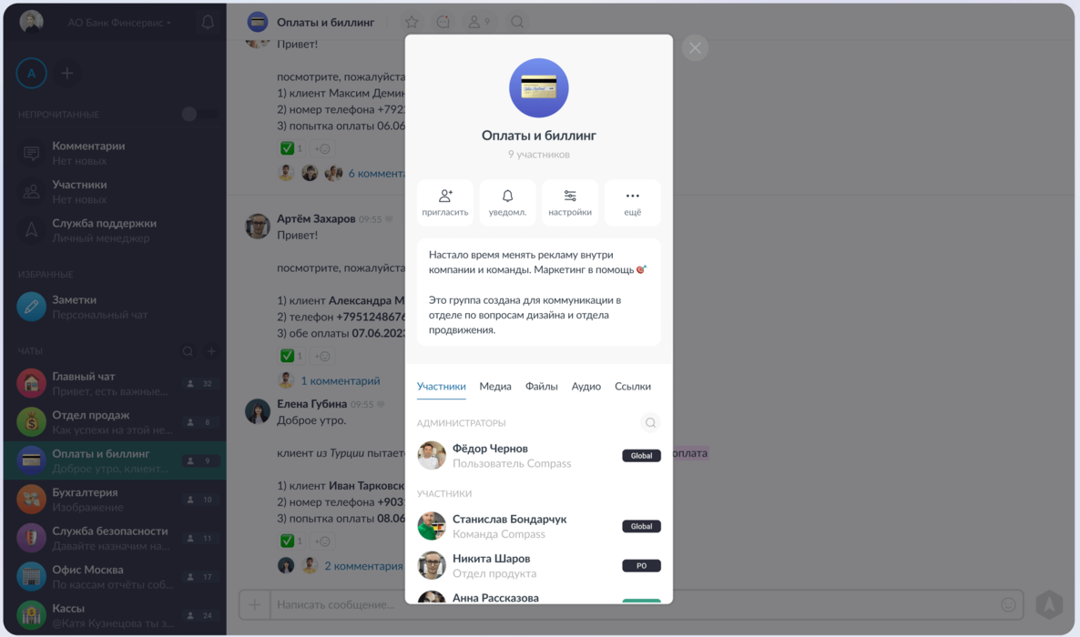1080x637 pixels.
Task: Open emoji picker in message field
Action: [1008, 604]
